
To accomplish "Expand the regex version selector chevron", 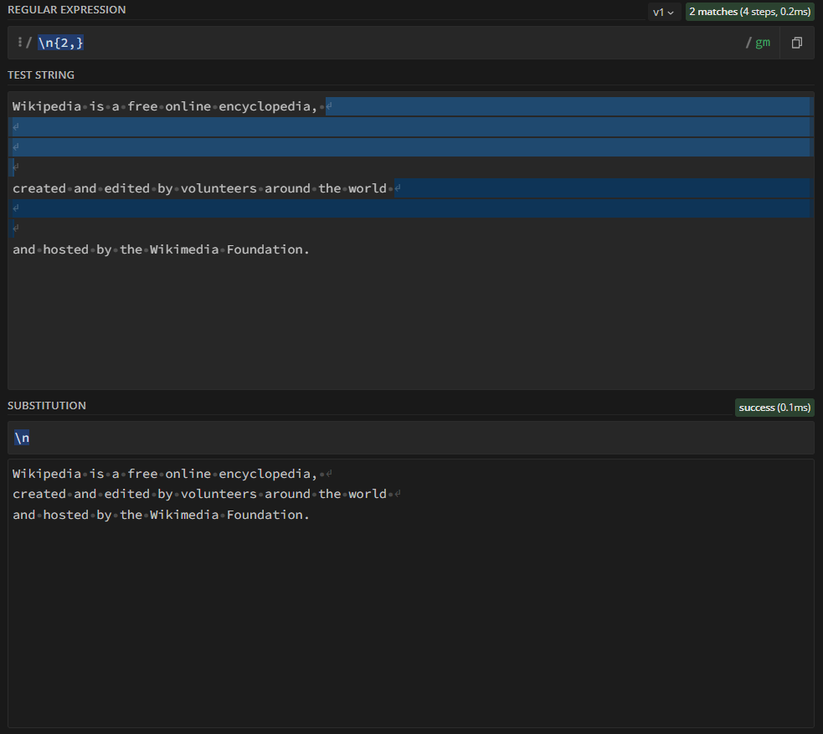I will click(x=671, y=12).
